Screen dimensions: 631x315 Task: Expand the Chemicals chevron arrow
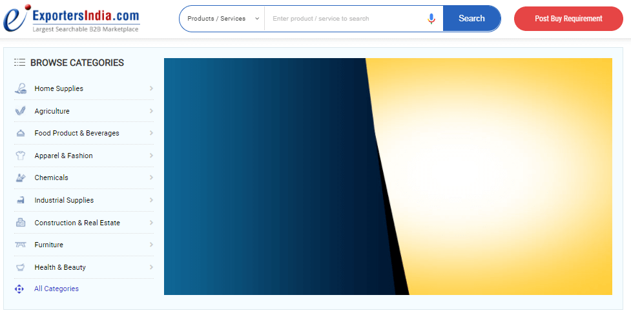click(x=151, y=178)
